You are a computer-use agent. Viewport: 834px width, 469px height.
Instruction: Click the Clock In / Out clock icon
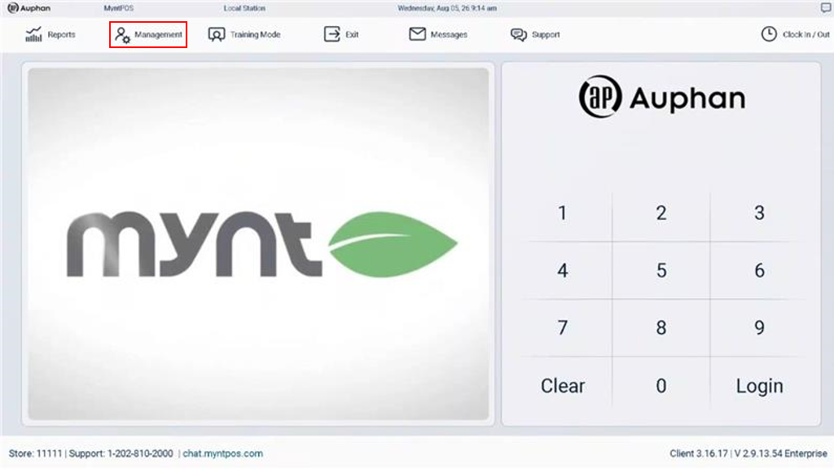769,34
